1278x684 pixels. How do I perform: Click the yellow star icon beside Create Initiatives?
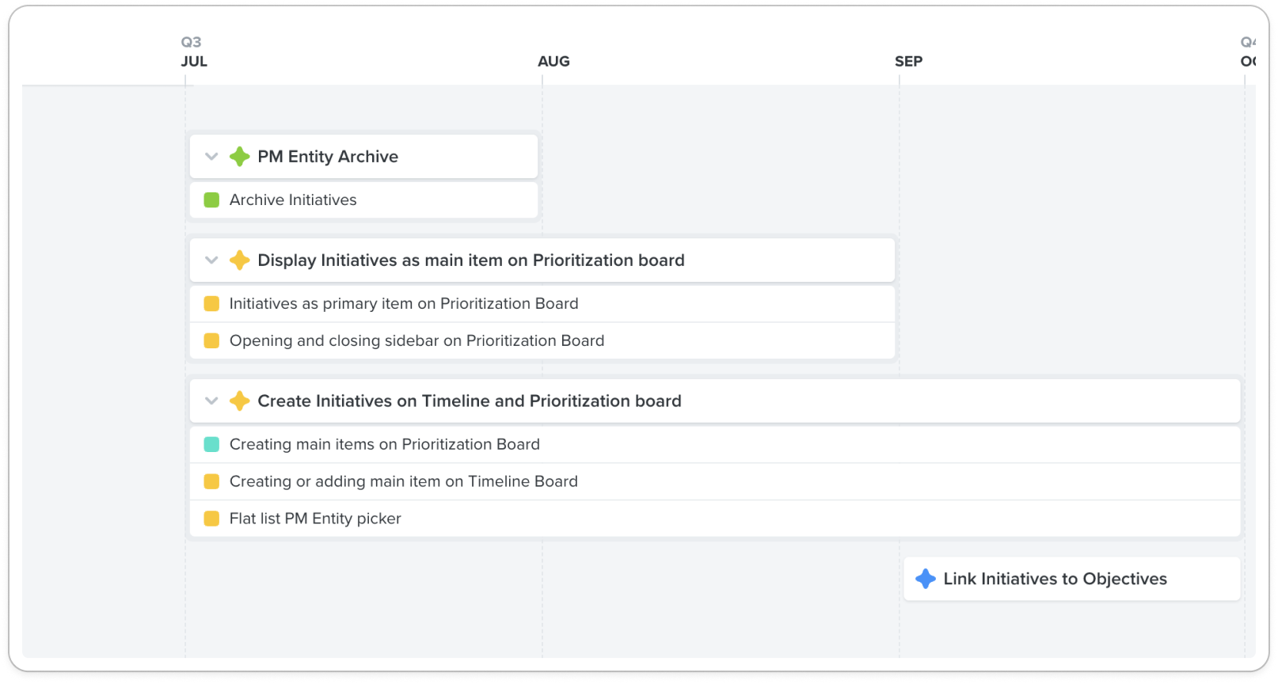[x=239, y=401]
